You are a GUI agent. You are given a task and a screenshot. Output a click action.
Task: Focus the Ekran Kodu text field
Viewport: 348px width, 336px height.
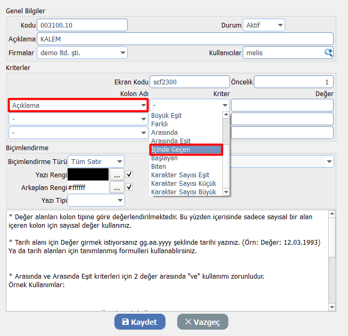[189, 82]
